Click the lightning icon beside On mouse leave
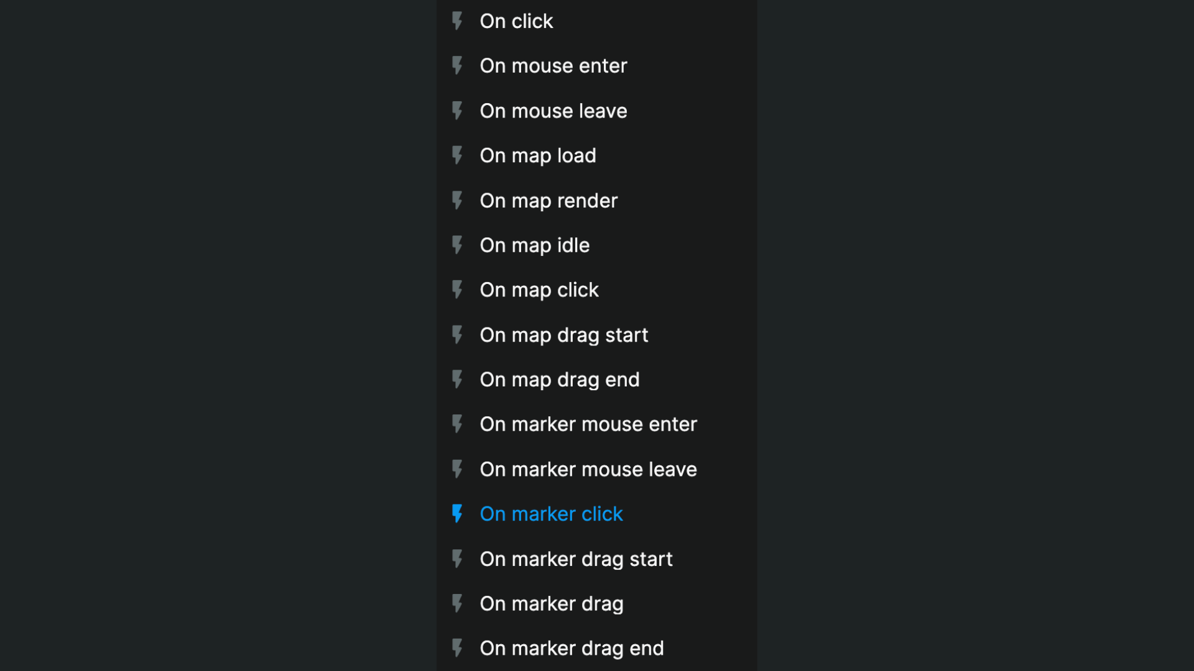 pyautogui.click(x=457, y=111)
